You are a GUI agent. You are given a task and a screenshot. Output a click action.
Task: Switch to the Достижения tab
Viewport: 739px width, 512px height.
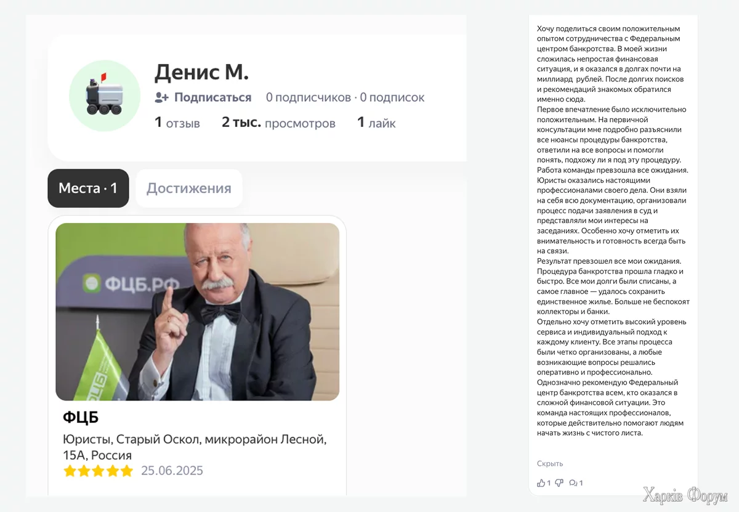pyautogui.click(x=189, y=189)
